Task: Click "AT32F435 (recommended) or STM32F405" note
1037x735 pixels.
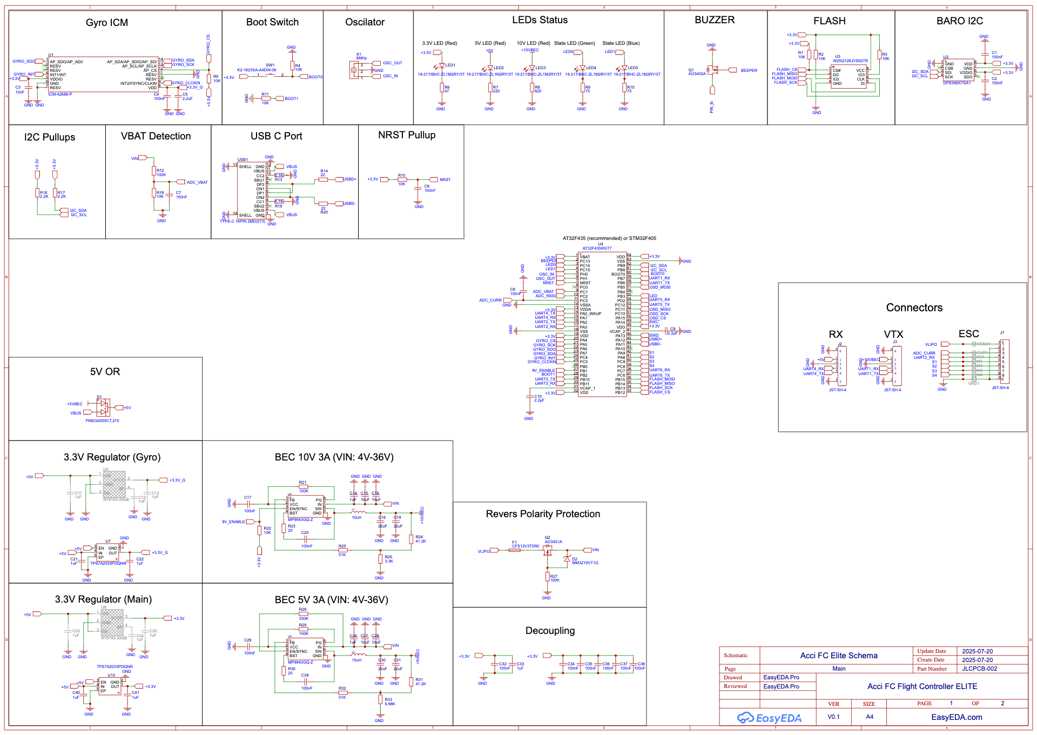Action: (609, 238)
